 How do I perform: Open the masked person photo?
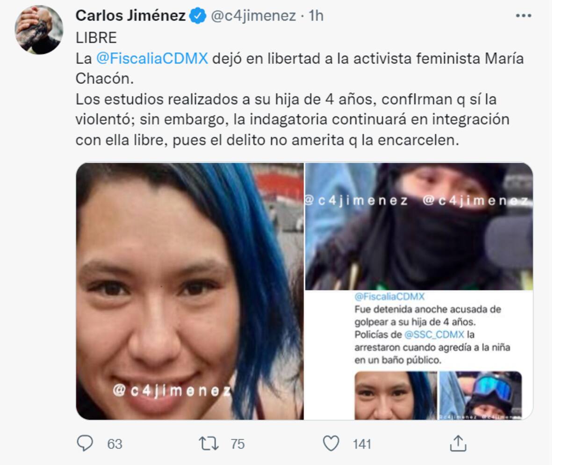click(419, 226)
